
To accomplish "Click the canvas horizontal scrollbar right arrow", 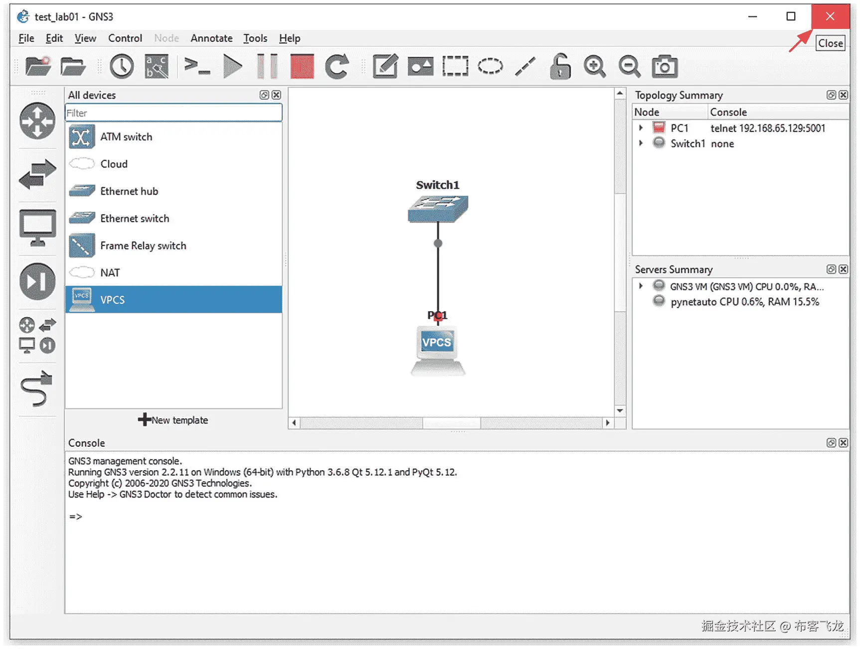I will click(x=607, y=423).
